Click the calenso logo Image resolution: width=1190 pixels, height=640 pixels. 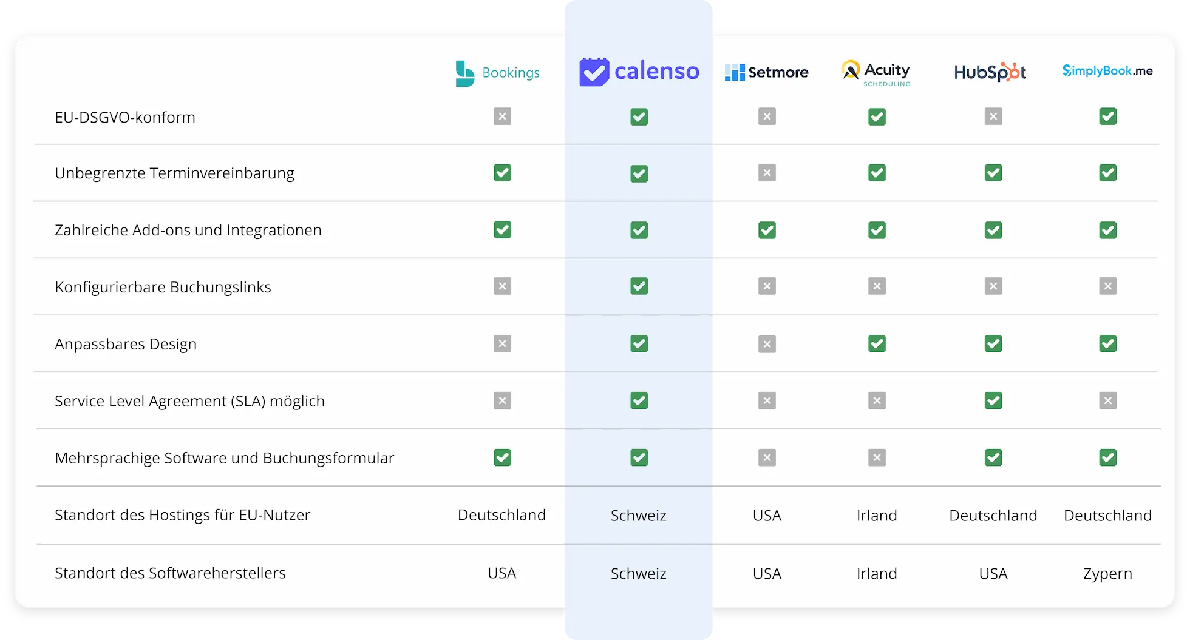click(639, 72)
